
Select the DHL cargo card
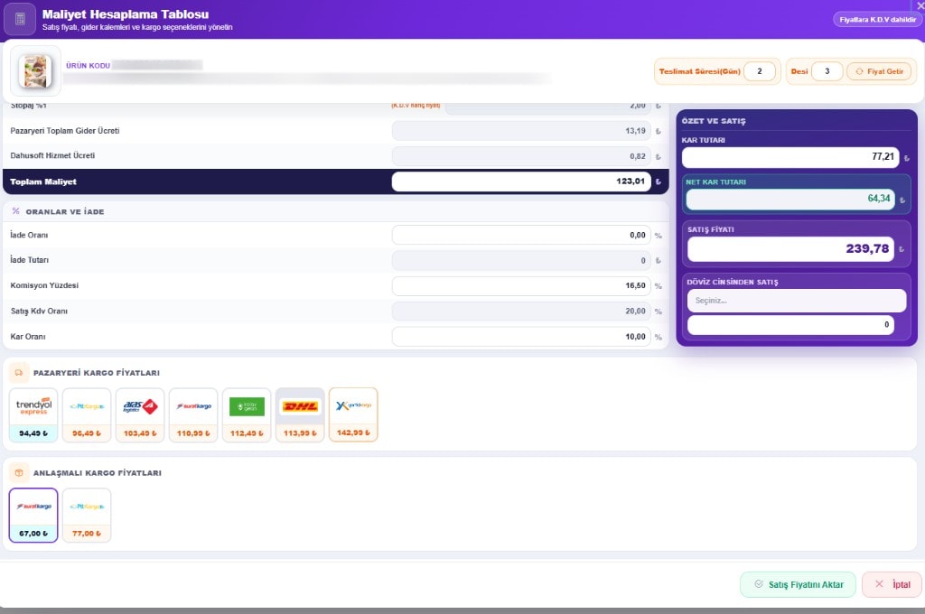click(300, 414)
